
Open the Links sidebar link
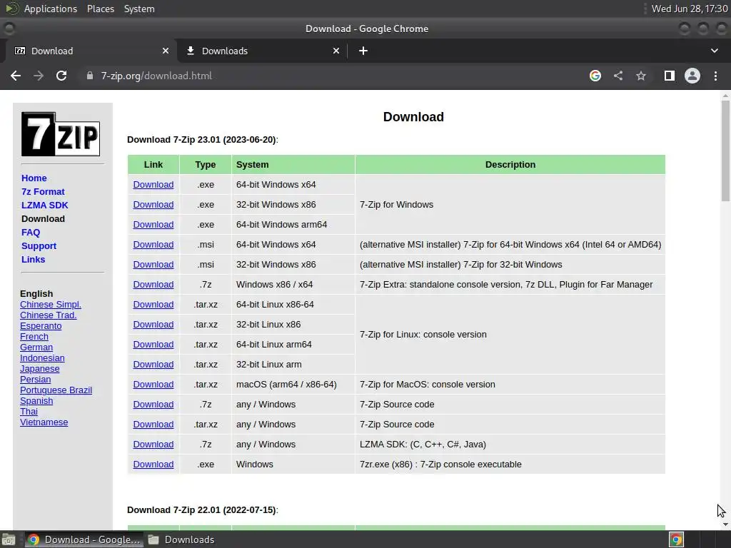point(33,259)
